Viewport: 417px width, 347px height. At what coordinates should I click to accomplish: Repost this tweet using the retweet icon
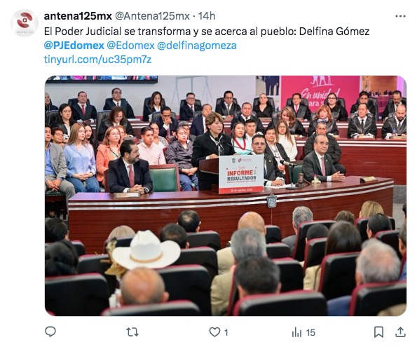(132, 332)
